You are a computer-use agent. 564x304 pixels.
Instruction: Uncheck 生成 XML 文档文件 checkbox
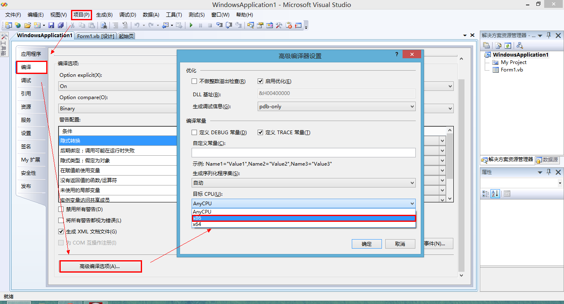click(x=61, y=232)
